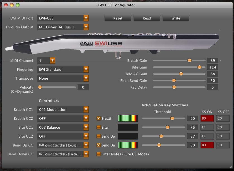Screen dimensions: 234x171
Task: Click the window's bottom-right resize grip
Action: click(x=231, y=167)
